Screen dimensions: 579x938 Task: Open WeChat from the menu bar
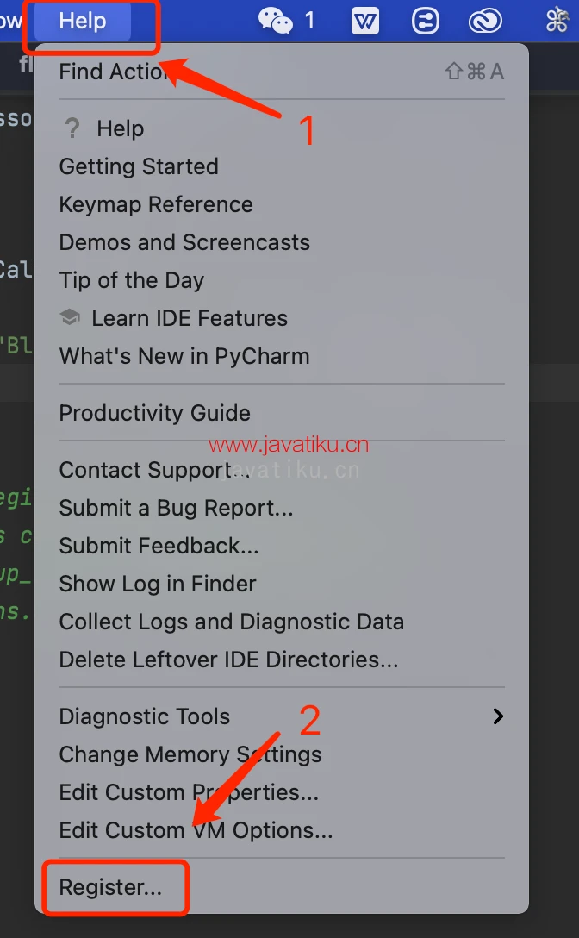click(x=274, y=21)
